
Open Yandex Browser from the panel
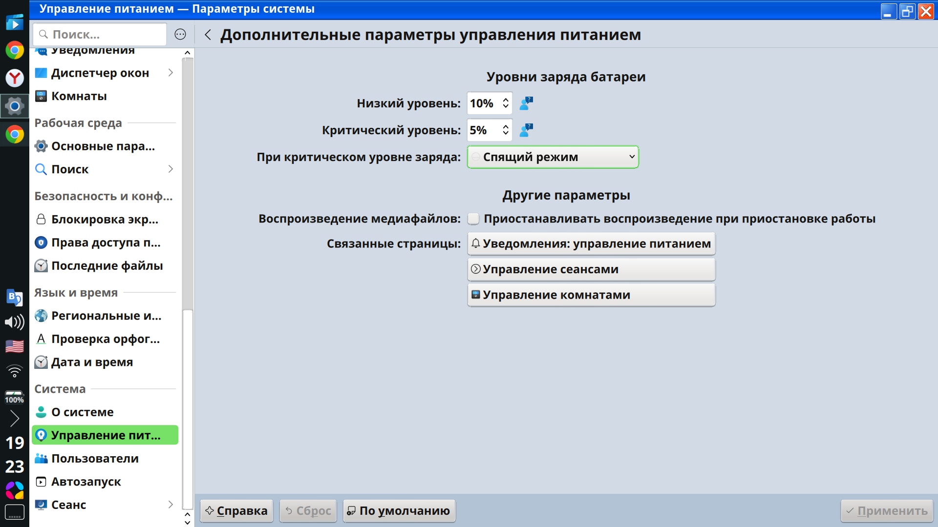click(15, 78)
